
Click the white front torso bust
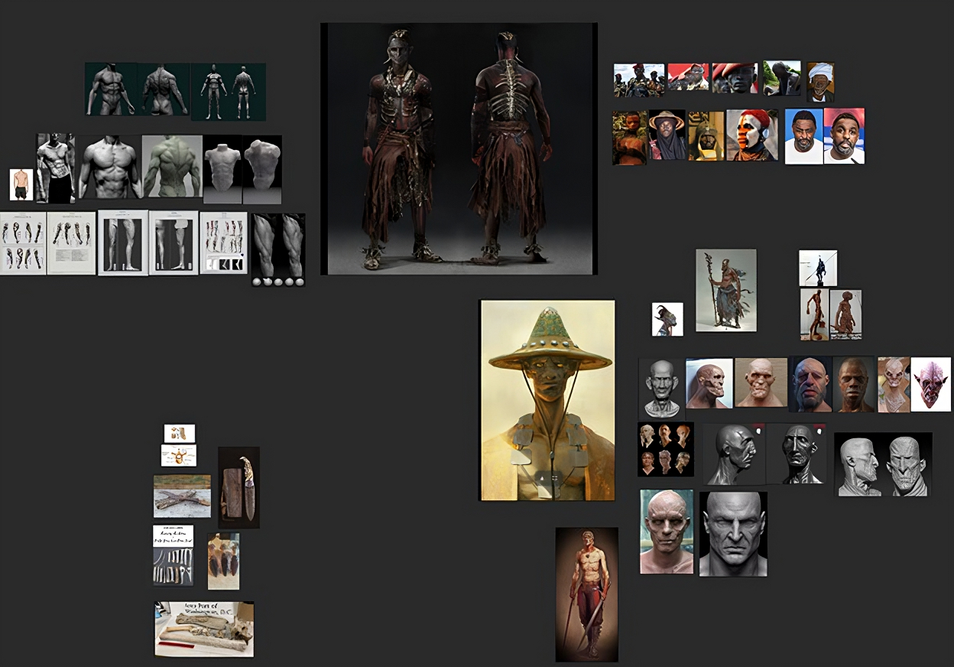click(223, 169)
